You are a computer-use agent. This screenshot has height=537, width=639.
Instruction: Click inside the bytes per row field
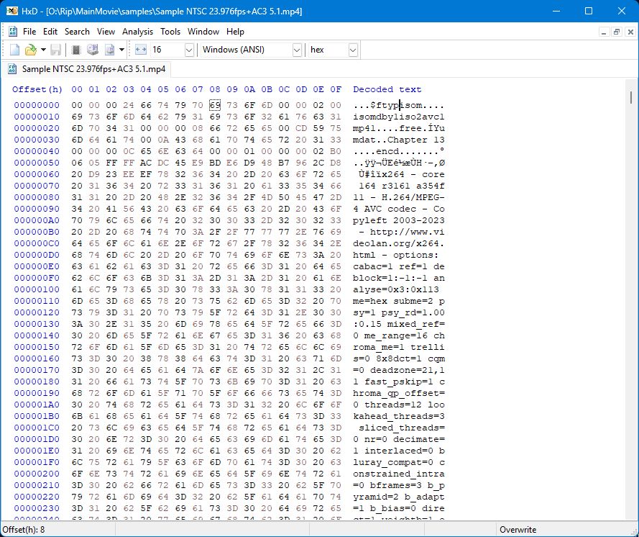click(167, 50)
